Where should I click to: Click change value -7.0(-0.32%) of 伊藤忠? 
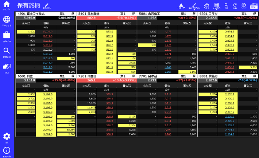pos(247,80)
